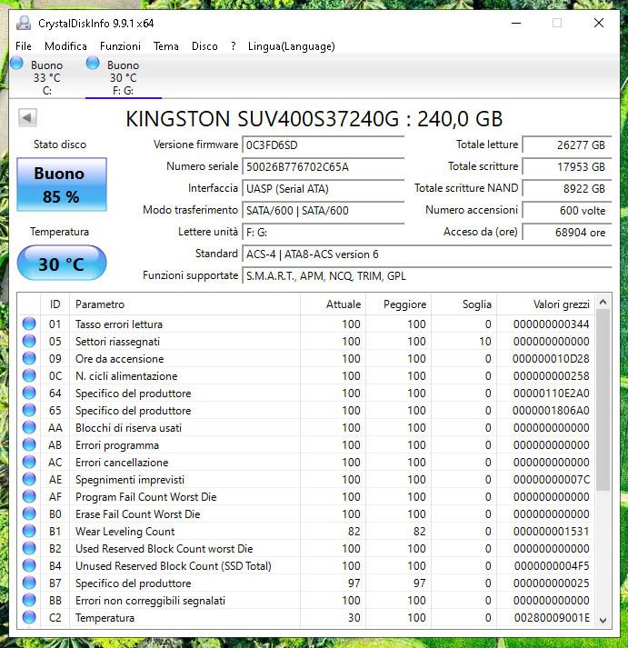Open the Lingua(Language) menu

(291, 45)
